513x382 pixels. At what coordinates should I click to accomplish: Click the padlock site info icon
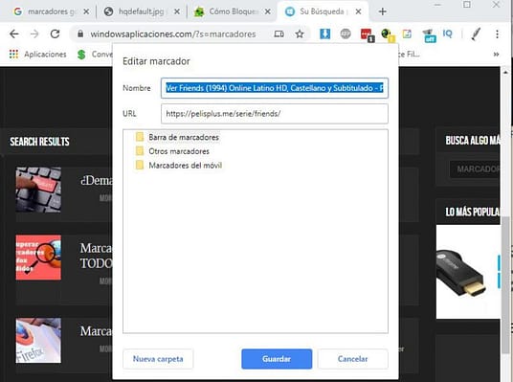[x=80, y=34]
